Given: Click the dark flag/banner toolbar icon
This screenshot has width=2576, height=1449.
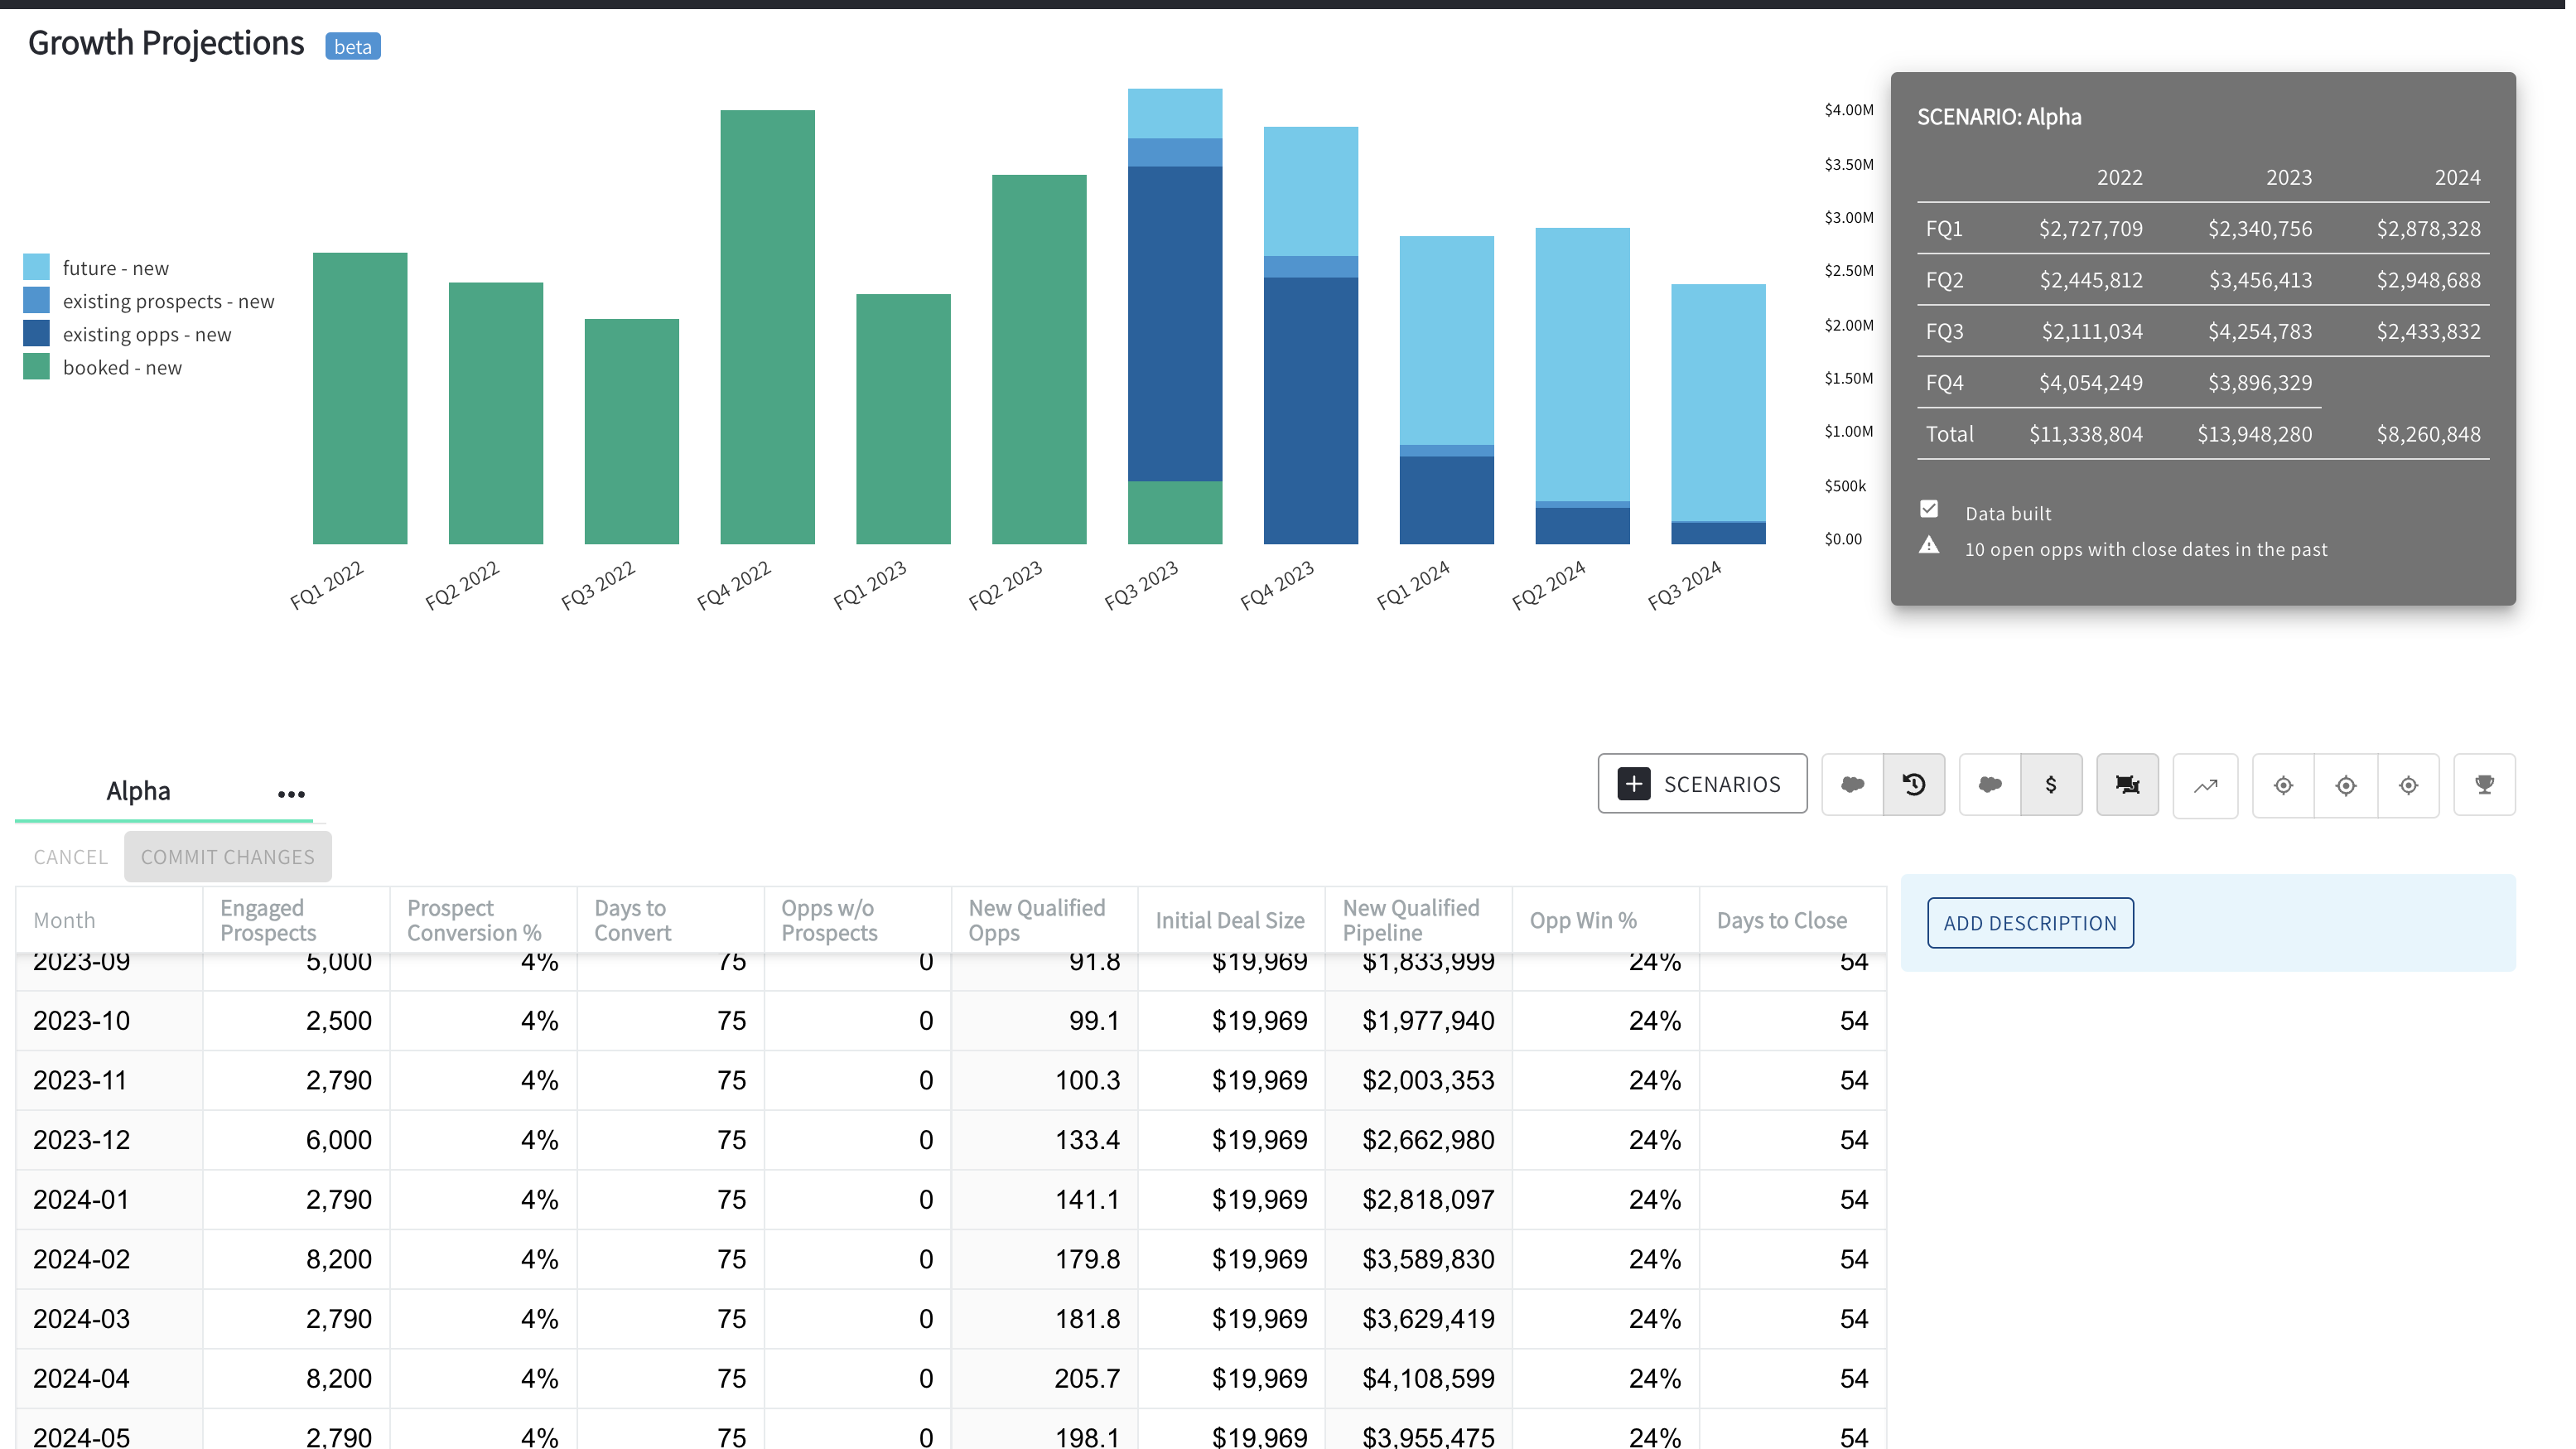Looking at the screenshot, I should tap(2127, 784).
